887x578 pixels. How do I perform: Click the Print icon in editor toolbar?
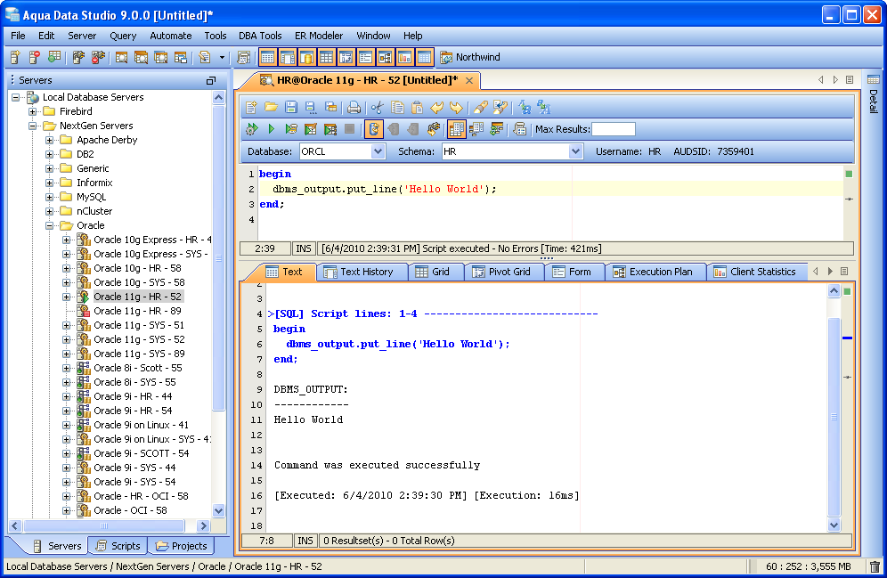click(354, 107)
